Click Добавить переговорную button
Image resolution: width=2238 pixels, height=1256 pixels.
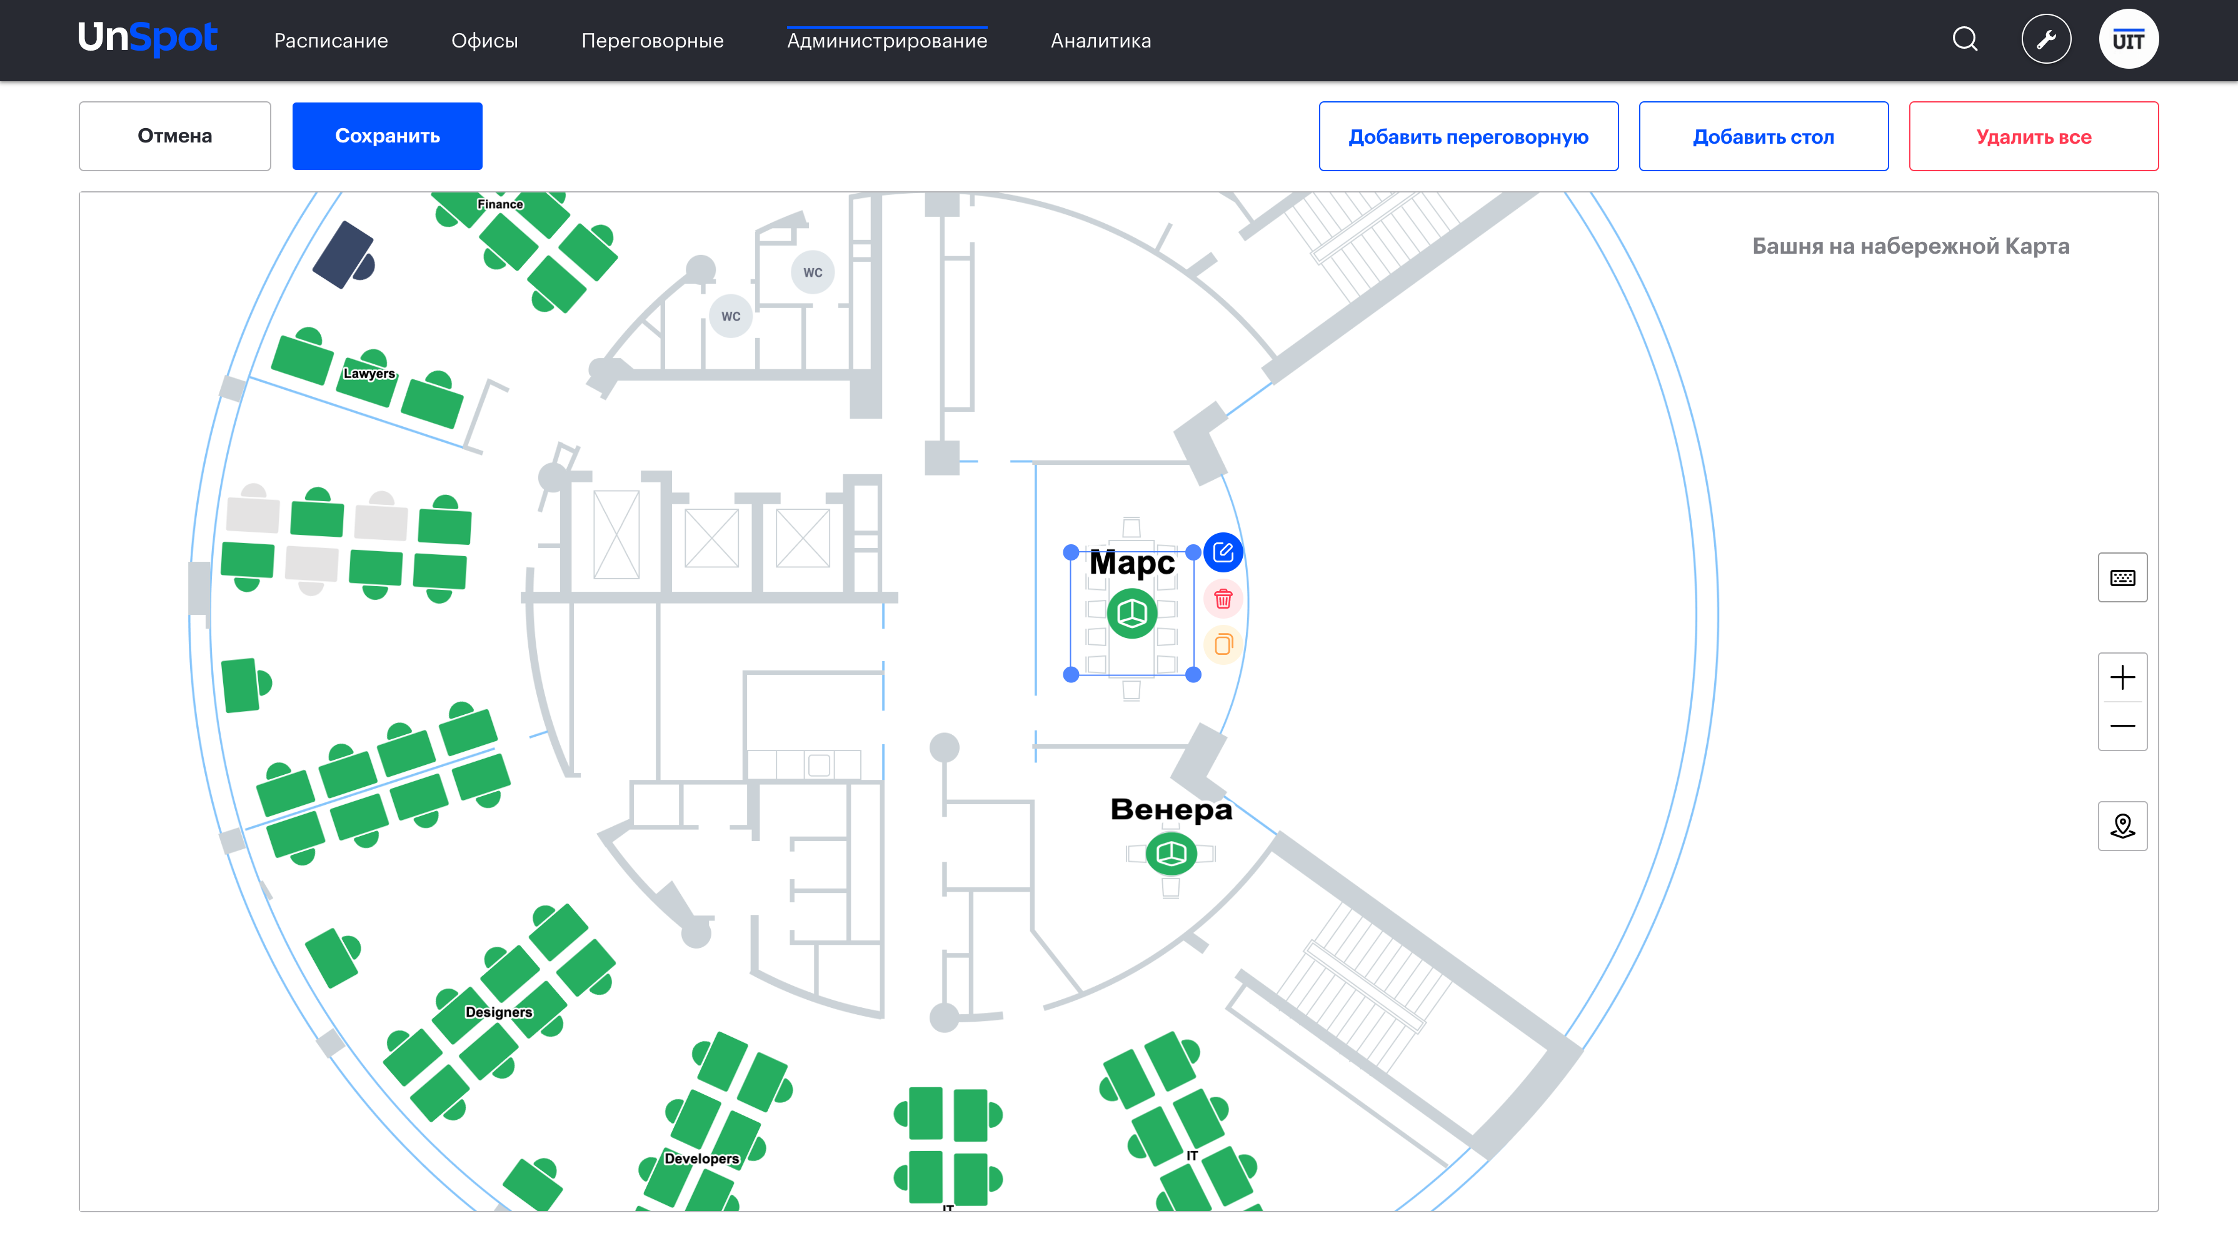(x=1468, y=136)
